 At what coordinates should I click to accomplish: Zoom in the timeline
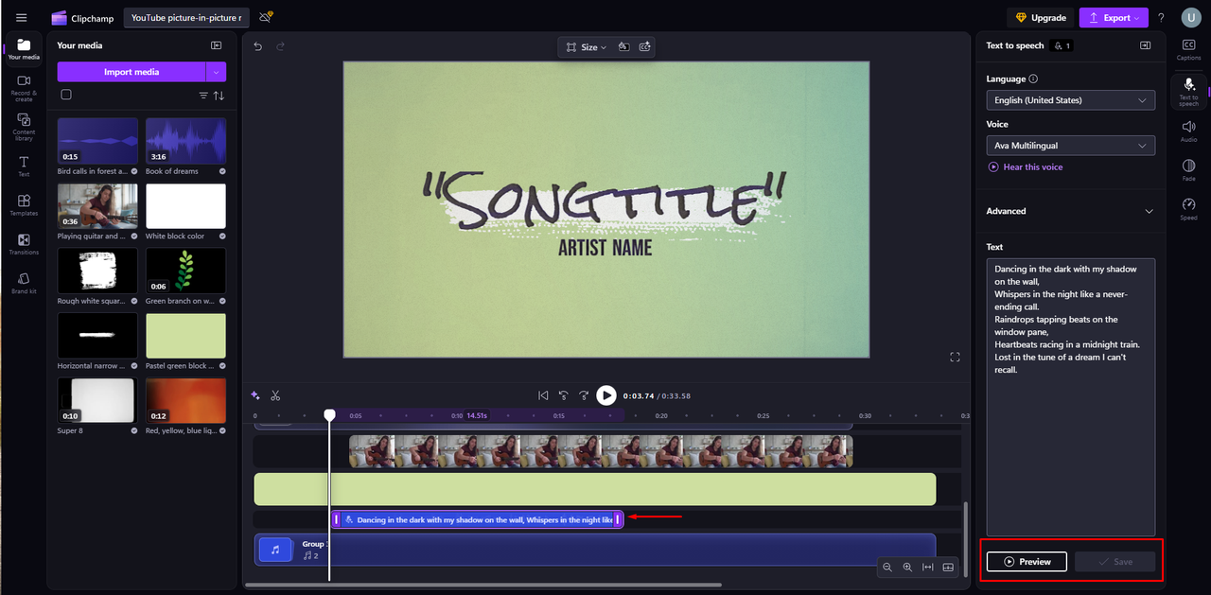click(907, 568)
